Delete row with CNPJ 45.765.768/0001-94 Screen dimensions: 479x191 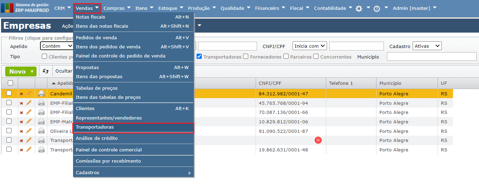[x=21, y=103]
